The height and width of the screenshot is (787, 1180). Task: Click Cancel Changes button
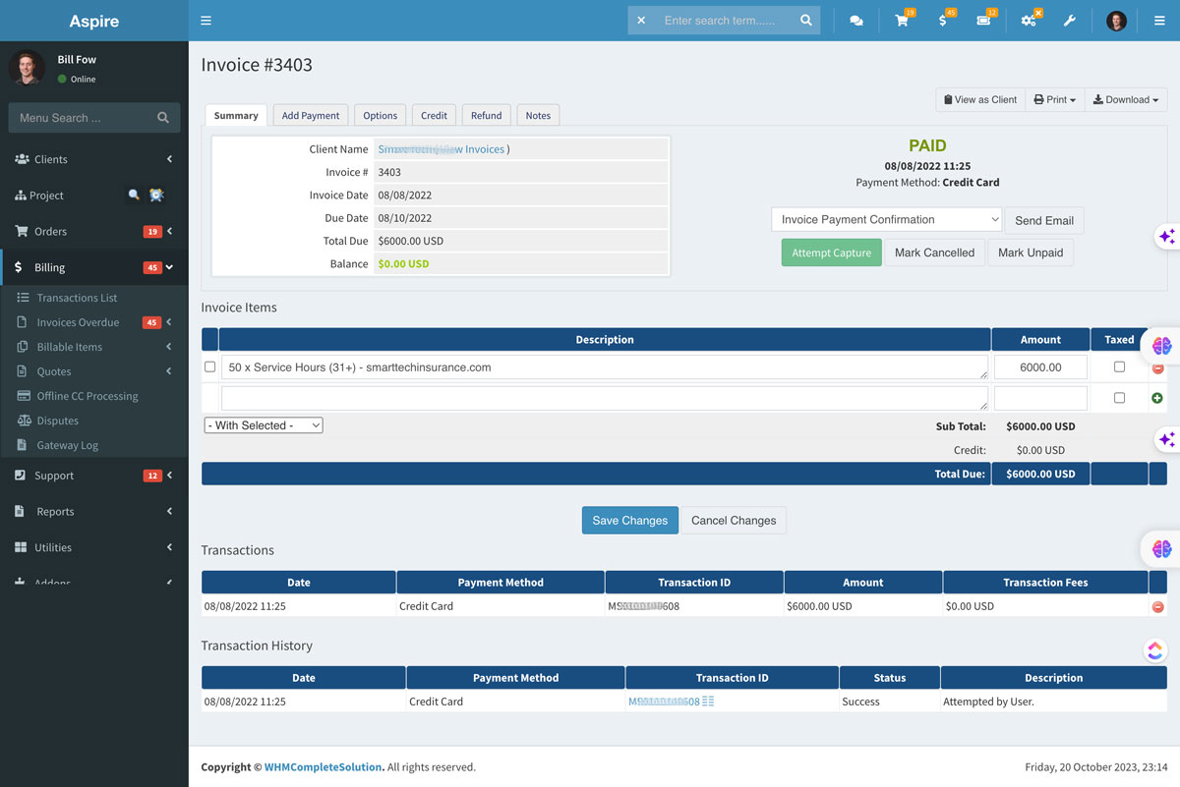click(734, 521)
